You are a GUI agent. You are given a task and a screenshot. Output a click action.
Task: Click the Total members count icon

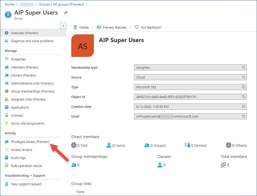coord(223,165)
